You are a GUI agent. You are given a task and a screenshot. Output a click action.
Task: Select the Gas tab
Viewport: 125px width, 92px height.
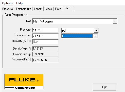pyautogui.click(x=68, y=8)
